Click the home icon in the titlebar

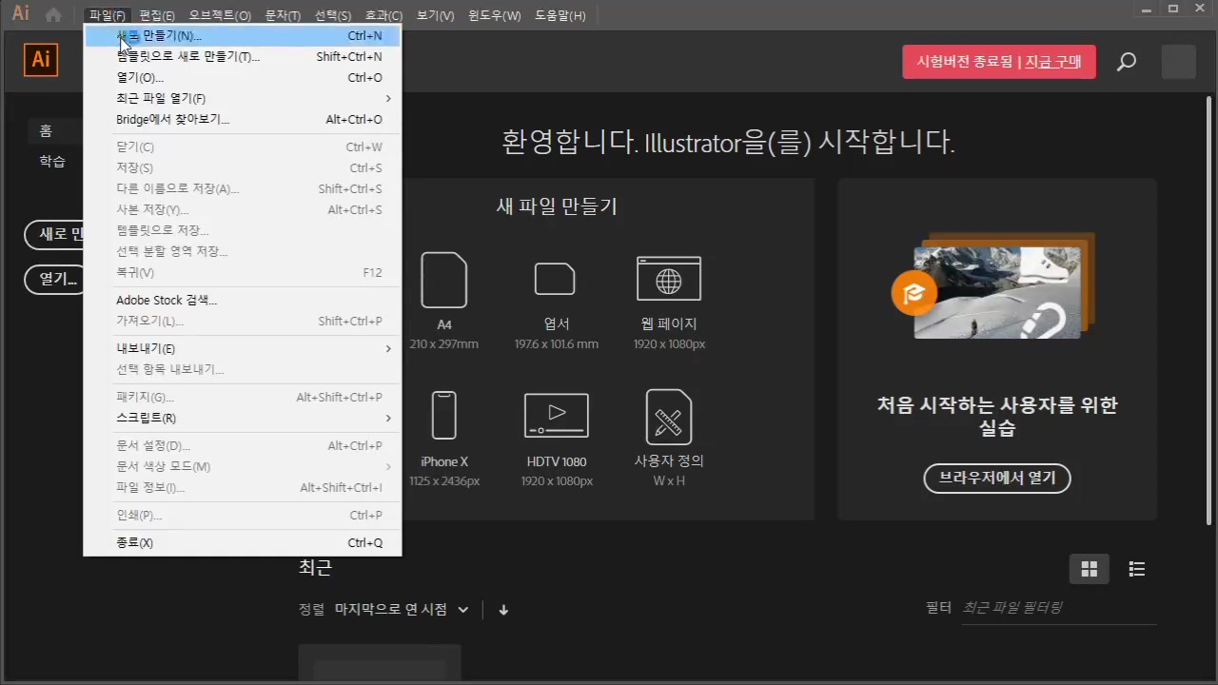click(x=53, y=14)
